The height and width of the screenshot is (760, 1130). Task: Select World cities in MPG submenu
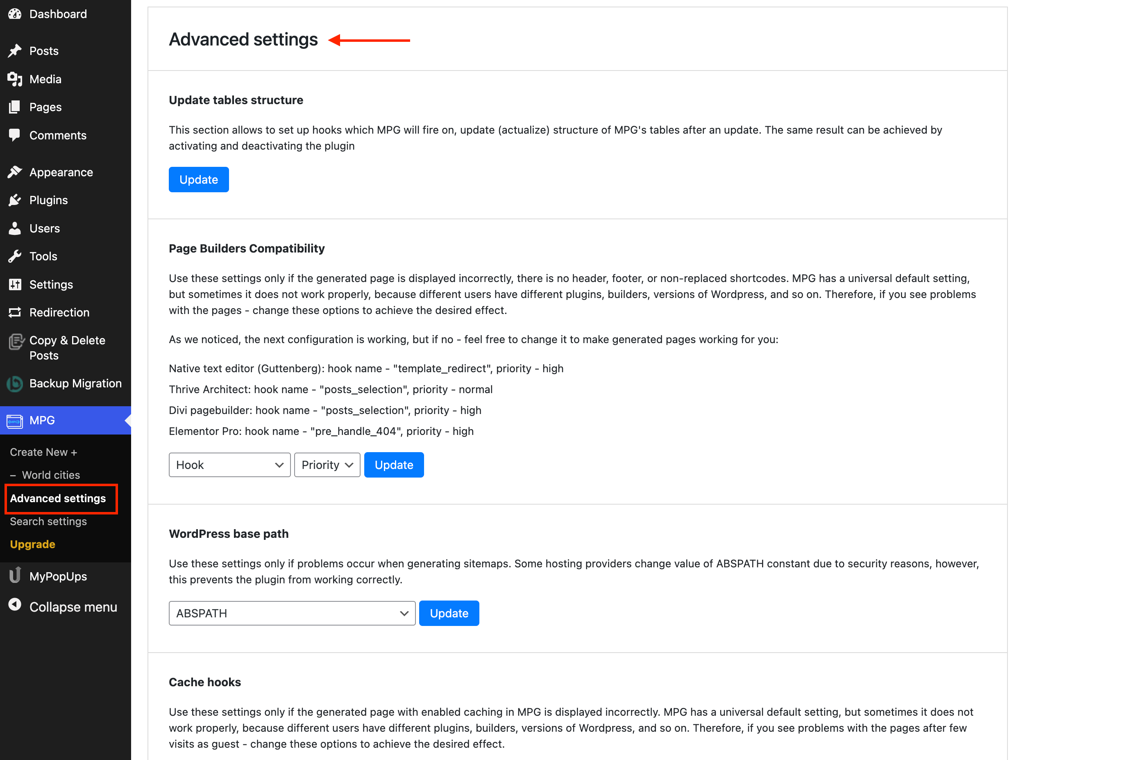[x=51, y=475]
